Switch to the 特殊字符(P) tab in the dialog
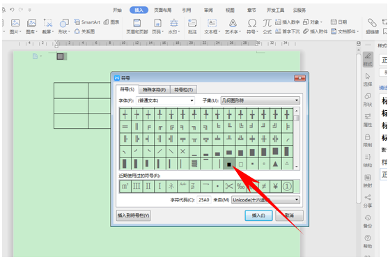 point(155,90)
